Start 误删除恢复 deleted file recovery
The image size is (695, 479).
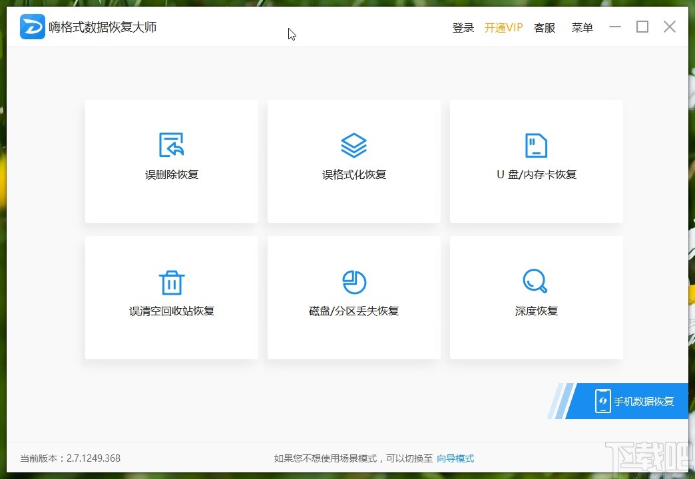click(171, 161)
